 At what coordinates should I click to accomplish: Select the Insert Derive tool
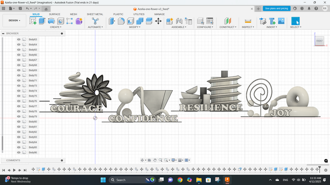[x=263, y=21]
